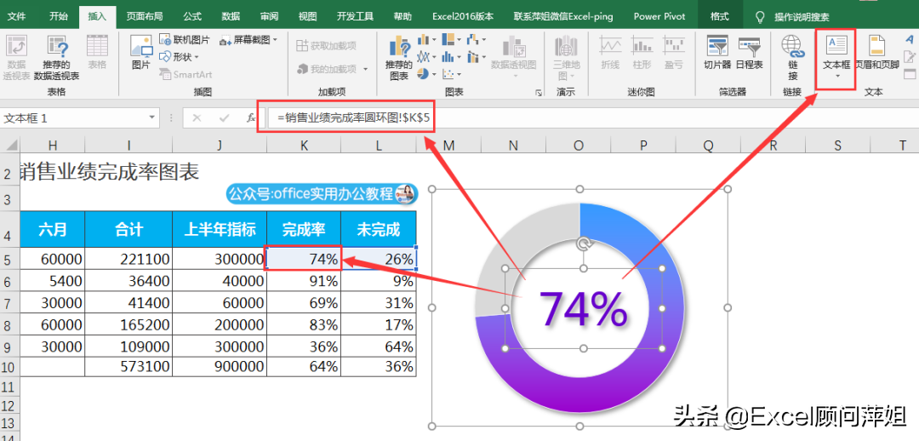
Task: Click the fx insert function button
Action: (x=251, y=118)
